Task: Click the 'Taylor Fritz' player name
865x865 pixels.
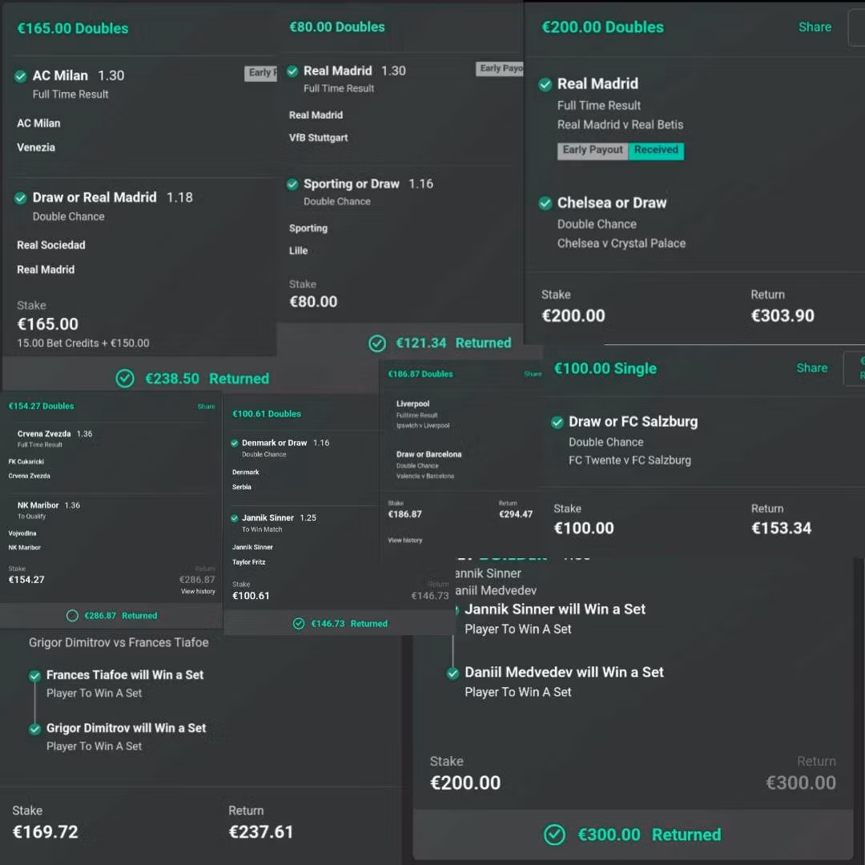Action: point(249,563)
